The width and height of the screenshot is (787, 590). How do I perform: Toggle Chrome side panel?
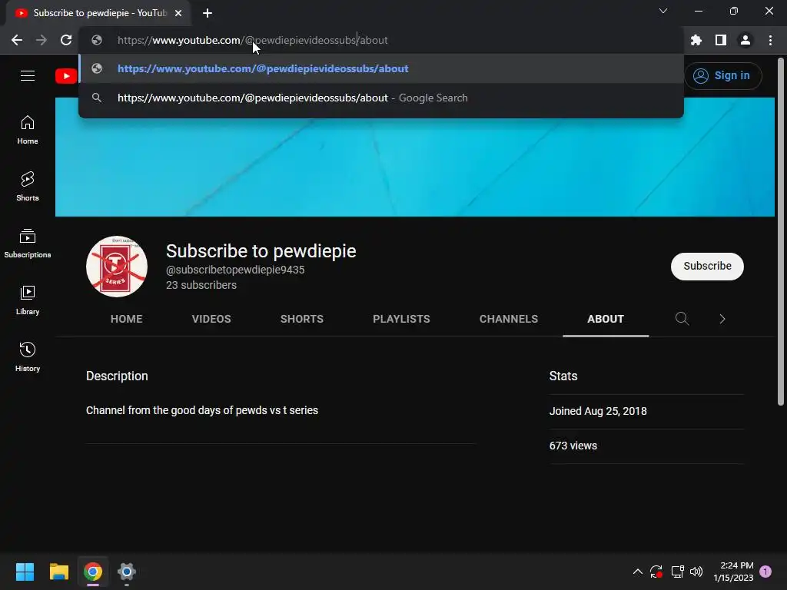pyautogui.click(x=721, y=40)
